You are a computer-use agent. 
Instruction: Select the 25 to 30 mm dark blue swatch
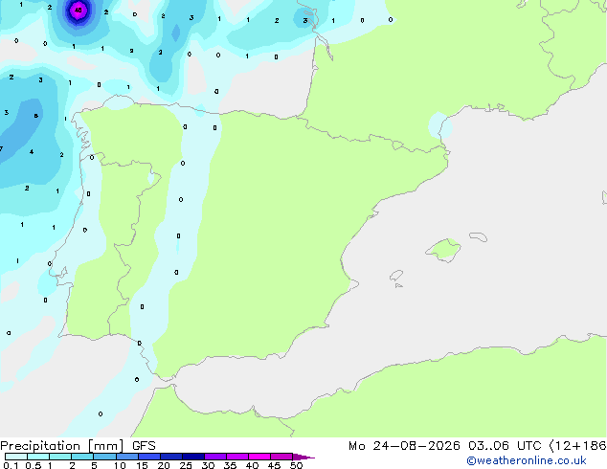tap(192, 457)
